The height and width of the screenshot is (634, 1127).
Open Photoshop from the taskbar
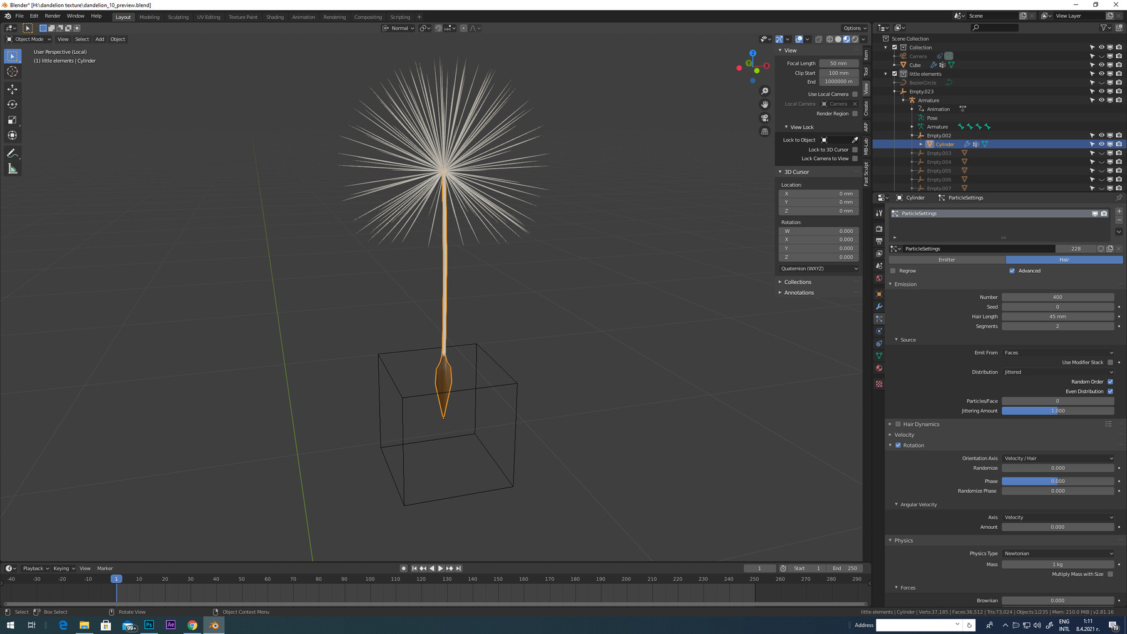tap(149, 625)
